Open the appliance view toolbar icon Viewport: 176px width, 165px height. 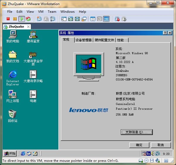coord(99,19)
